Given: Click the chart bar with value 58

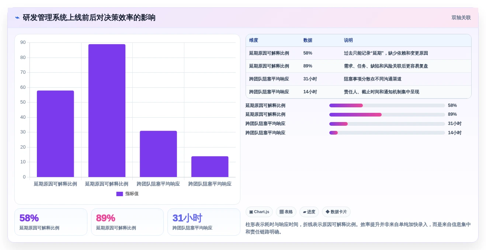Looking at the screenshot, I should point(55,134).
